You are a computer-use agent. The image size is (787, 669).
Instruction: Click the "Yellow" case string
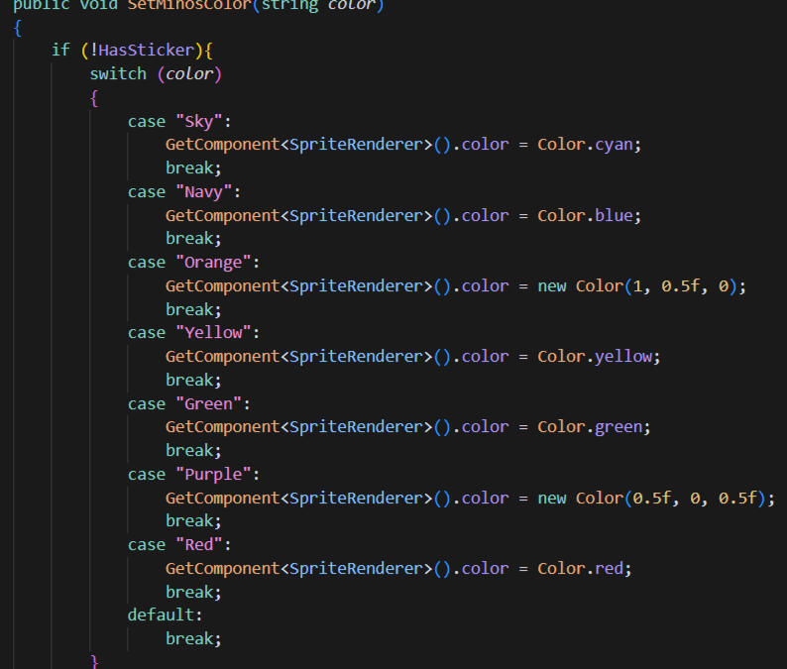[x=213, y=333]
